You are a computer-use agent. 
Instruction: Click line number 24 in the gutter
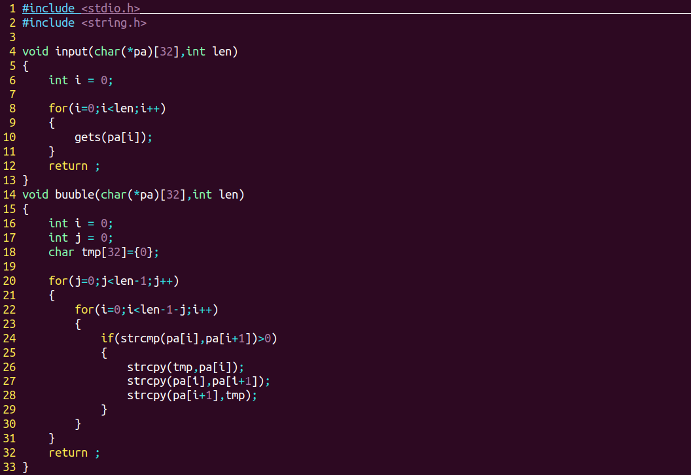tap(9, 338)
